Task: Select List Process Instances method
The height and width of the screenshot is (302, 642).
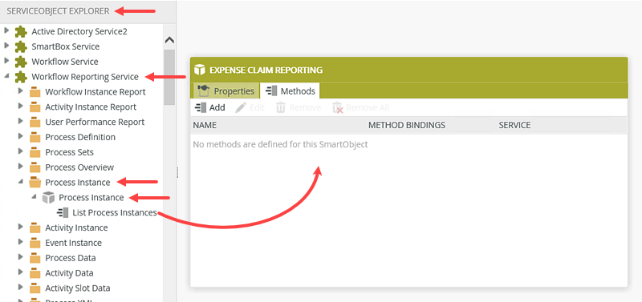Action: 115,213
